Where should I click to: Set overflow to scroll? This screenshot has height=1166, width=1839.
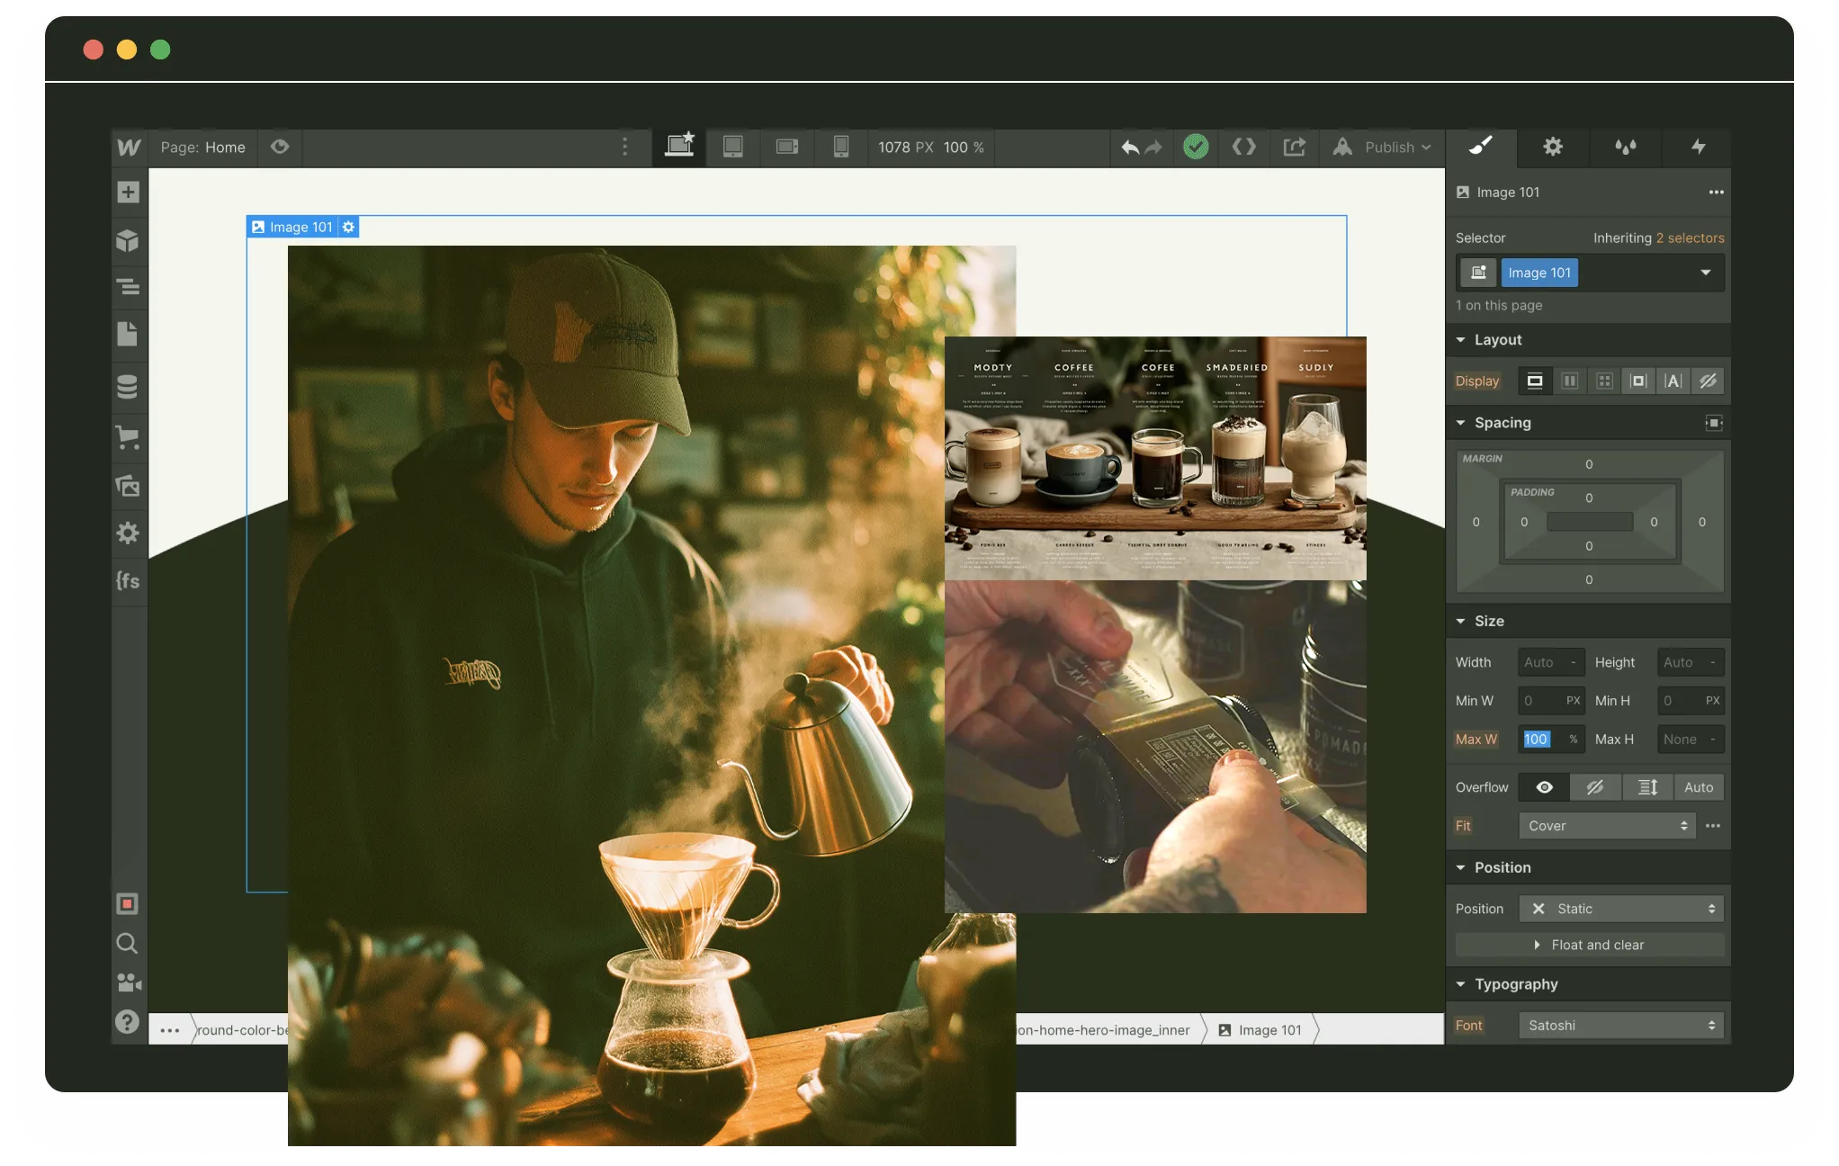pos(1647,787)
